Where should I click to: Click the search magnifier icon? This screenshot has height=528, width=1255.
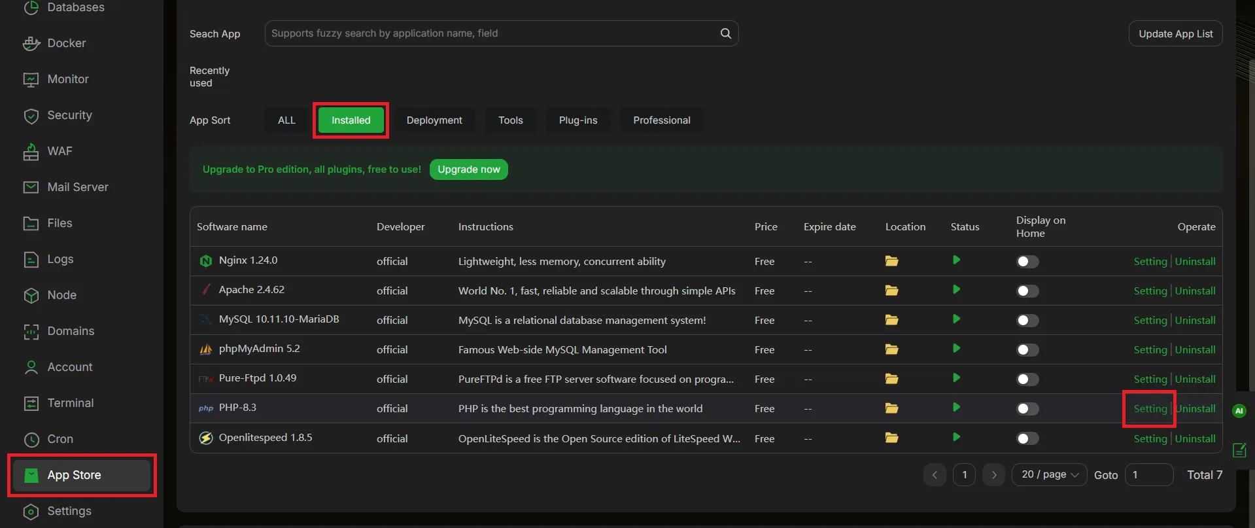point(725,33)
